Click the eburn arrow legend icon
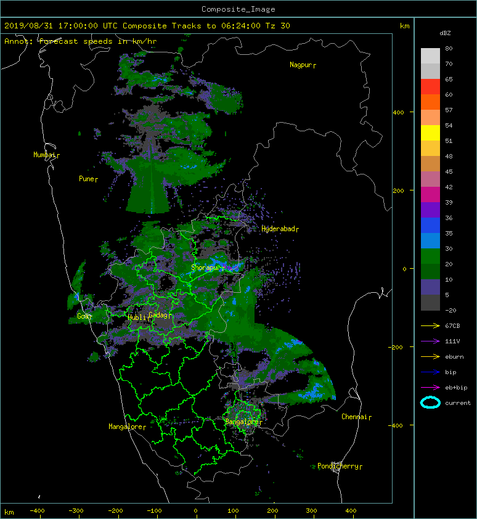The width and height of the screenshot is (477, 519). pyautogui.click(x=430, y=357)
